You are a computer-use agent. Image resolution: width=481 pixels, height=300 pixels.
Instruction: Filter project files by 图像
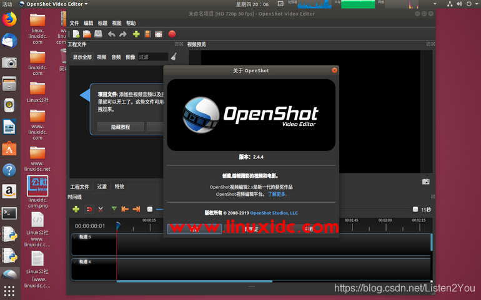click(131, 57)
